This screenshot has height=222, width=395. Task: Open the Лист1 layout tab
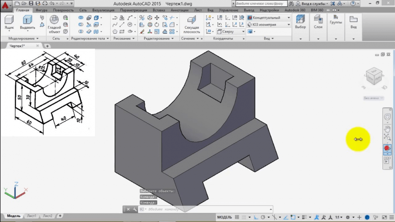(x=31, y=216)
